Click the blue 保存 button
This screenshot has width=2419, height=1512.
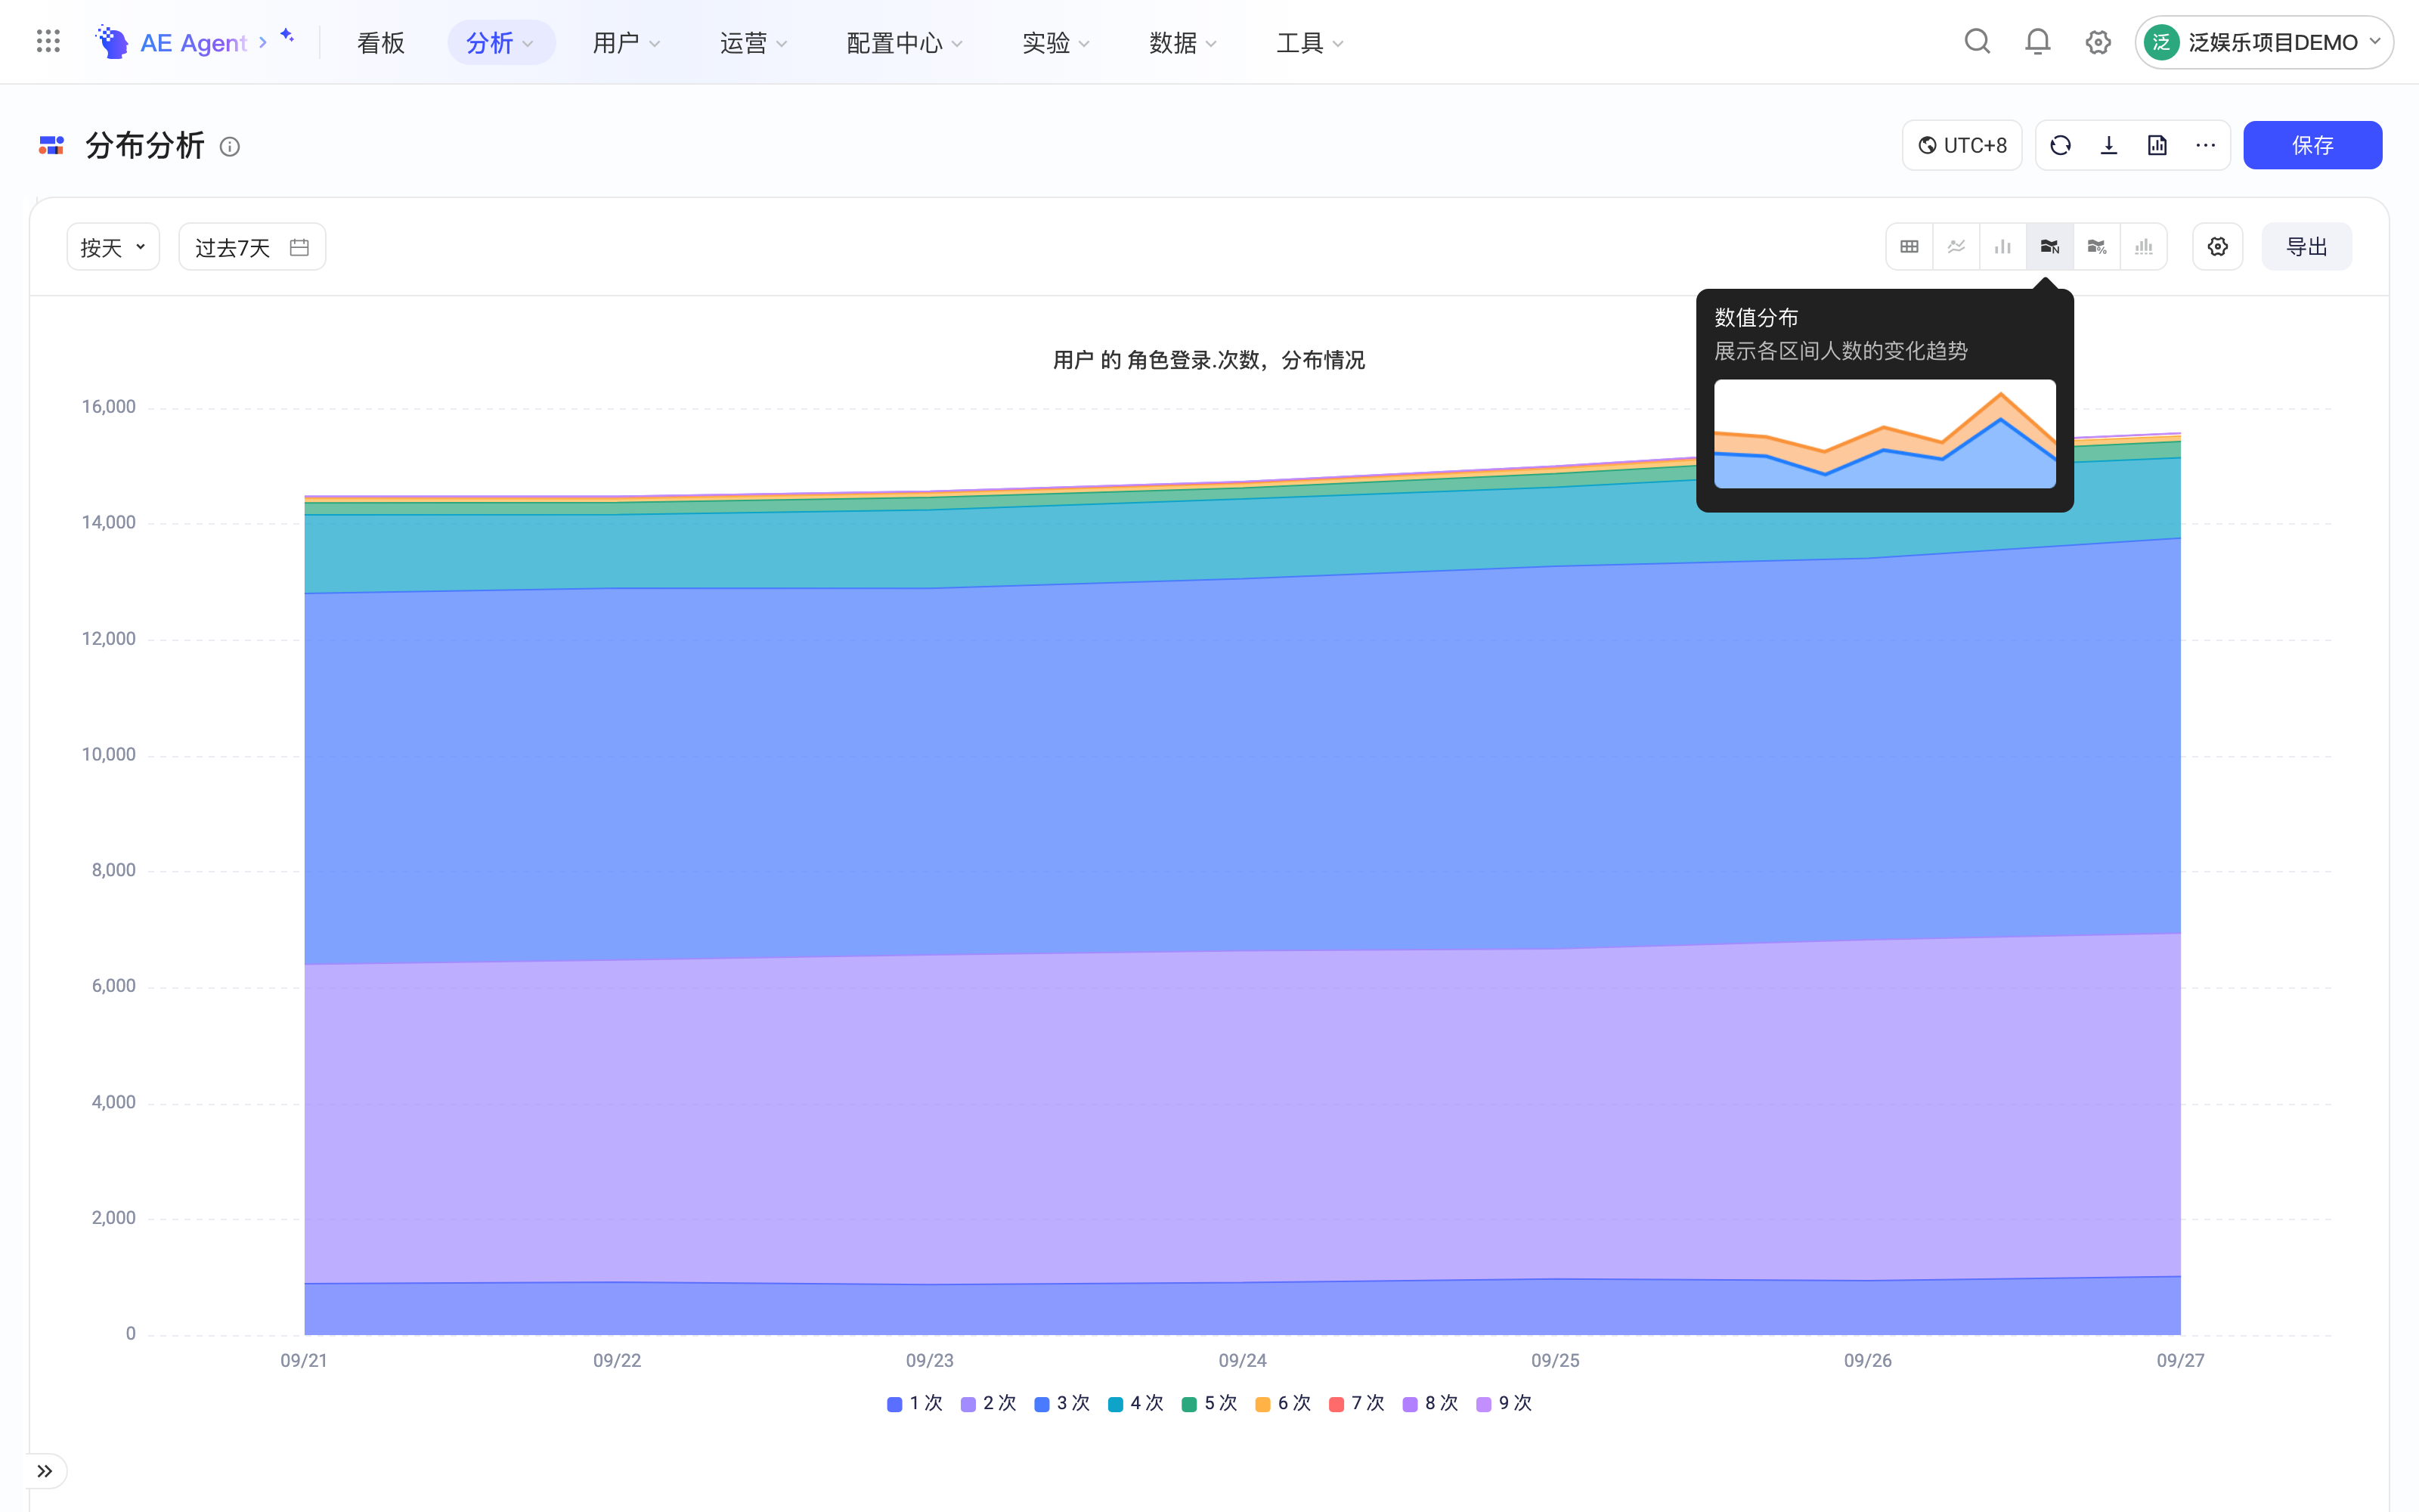click(2312, 146)
